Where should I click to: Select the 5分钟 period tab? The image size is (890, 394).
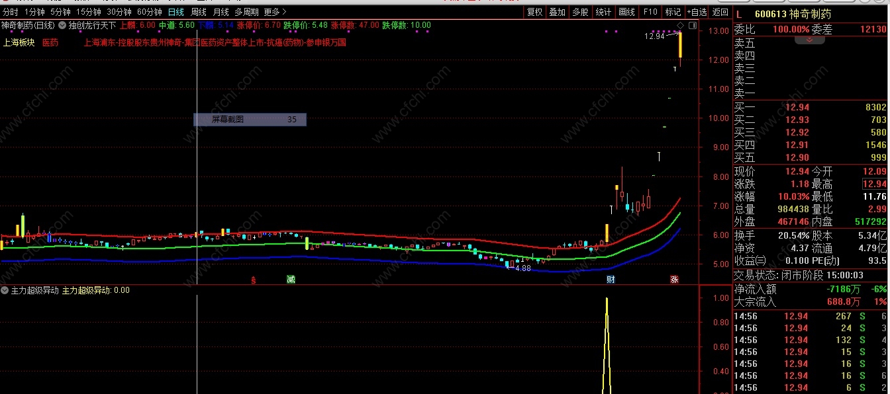pyautogui.click(x=60, y=12)
